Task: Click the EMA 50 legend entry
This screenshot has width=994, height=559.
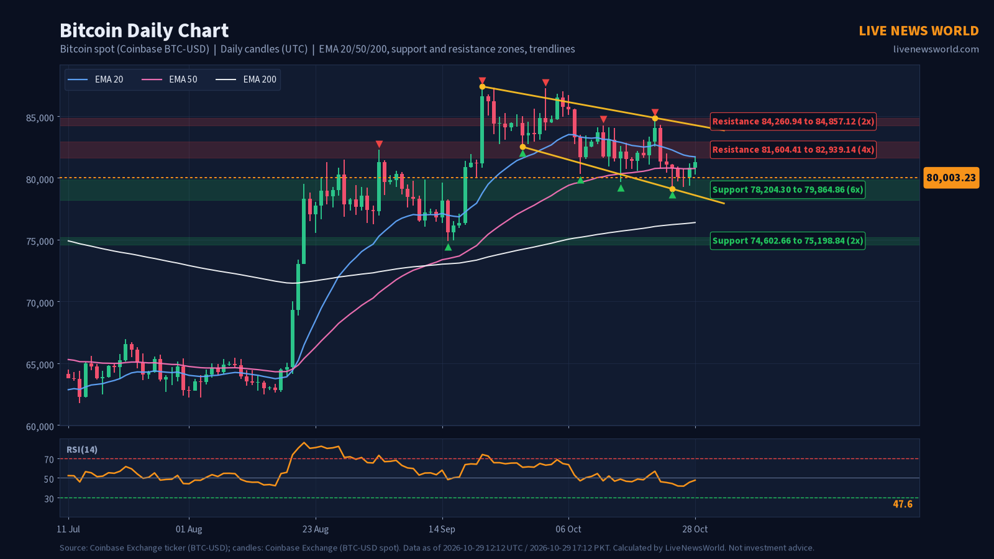Action: tap(170, 80)
